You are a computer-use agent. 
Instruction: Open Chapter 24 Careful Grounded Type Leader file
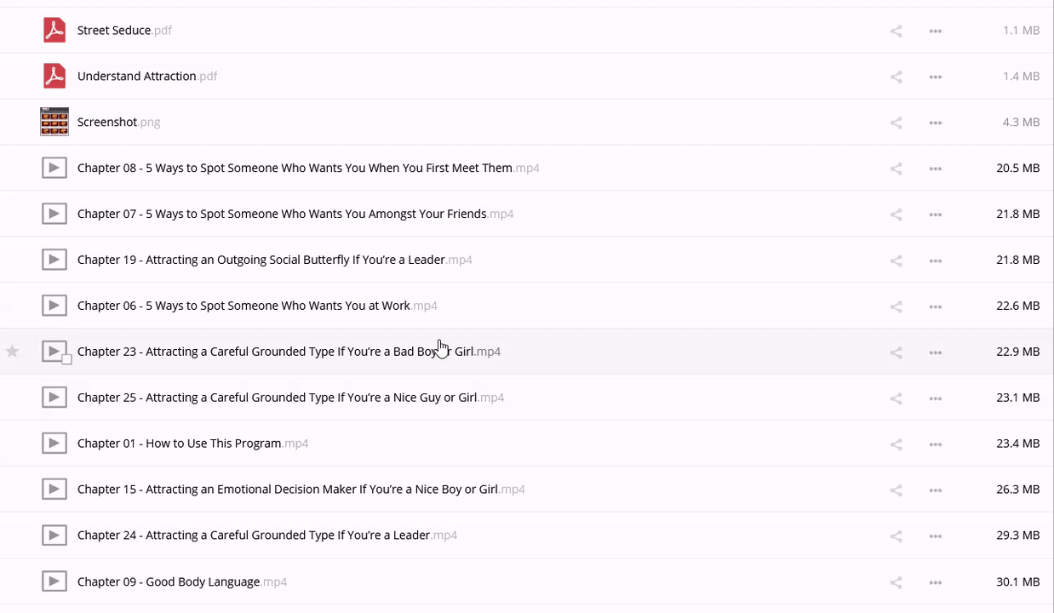pyautogui.click(x=253, y=536)
